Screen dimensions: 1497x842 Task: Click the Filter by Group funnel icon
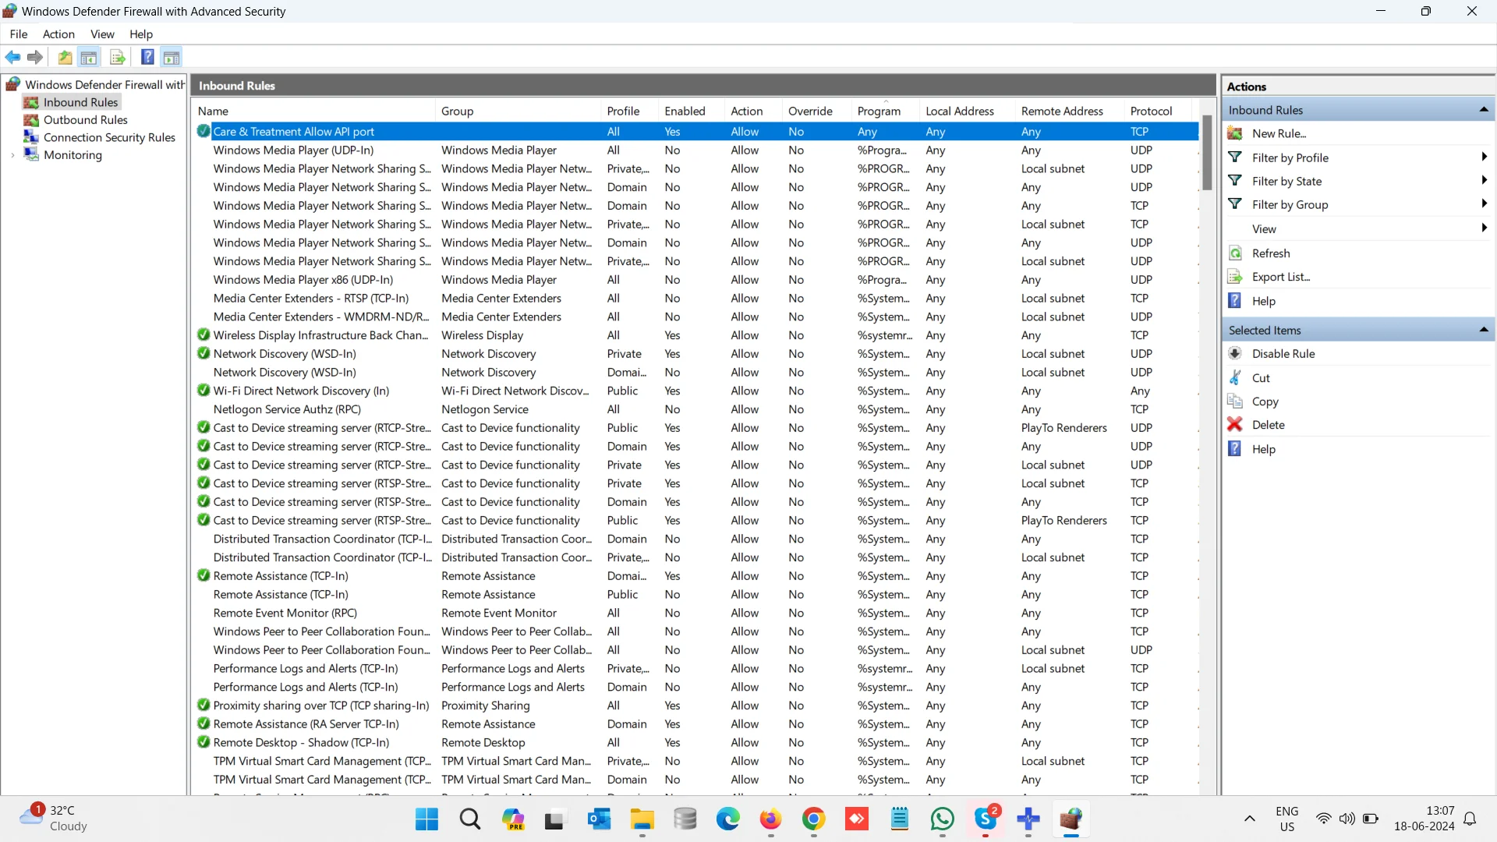pos(1235,204)
